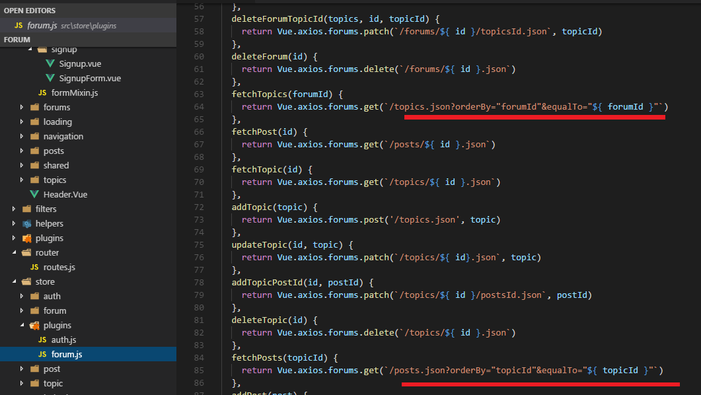
Task: Click the post folder icon
Action: point(34,369)
